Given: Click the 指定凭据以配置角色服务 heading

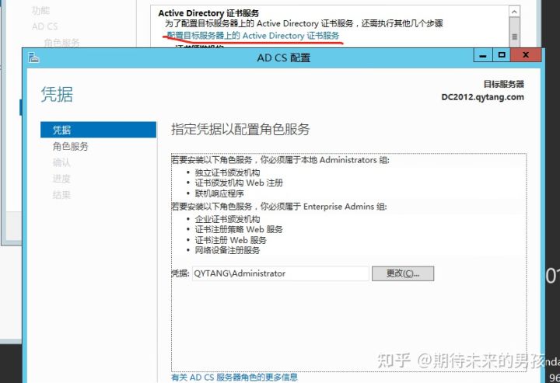Looking at the screenshot, I should pyautogui.click(x=240, y=129).
